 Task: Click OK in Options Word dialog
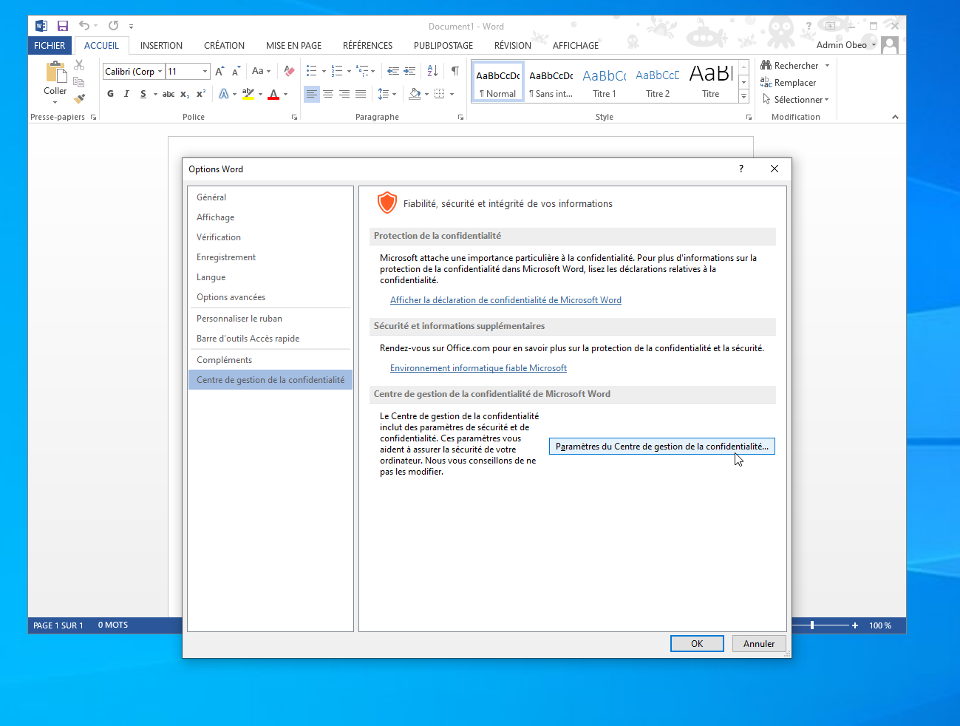point(697,644)
